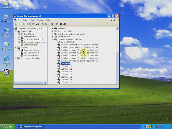Open the View menu
Image resolution: width=172 pixels, height=129 pixels.
[x=33, y=20]
